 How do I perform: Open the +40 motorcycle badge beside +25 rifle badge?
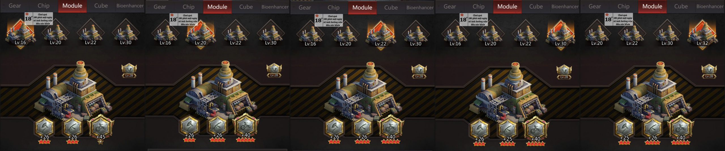(535, 129)
